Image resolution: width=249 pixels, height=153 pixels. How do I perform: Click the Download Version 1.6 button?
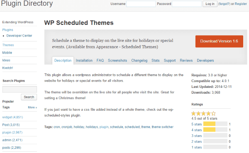pyautogui.click(x=219, y=41)
